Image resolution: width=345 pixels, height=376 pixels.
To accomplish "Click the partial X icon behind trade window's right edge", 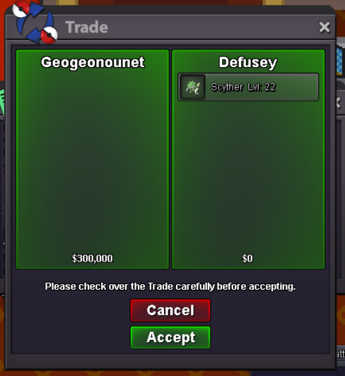I will pyautogui.click(x=339, y=103).
